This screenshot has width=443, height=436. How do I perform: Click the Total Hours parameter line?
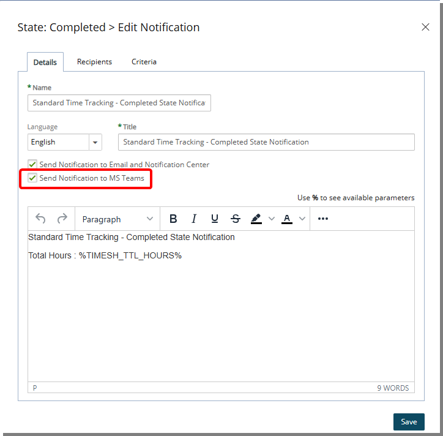(105, 255)
